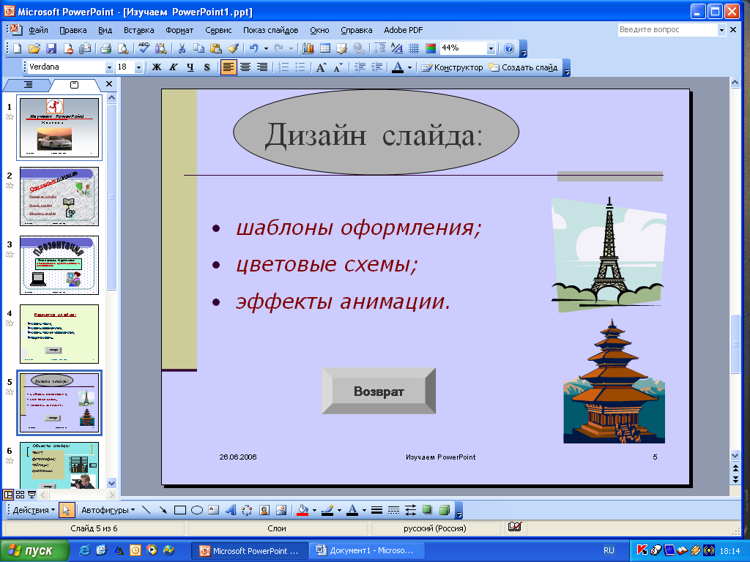
Task: Open the 44% zoom dropdown
Action: point(490,48)
